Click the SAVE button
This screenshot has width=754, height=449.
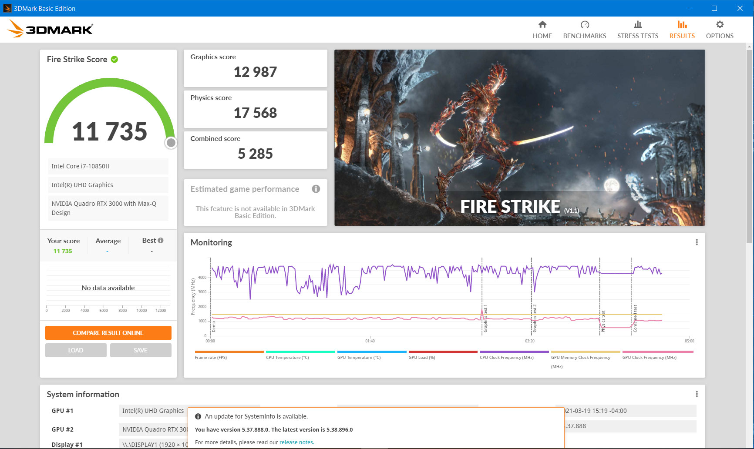(x=141, y=350)
